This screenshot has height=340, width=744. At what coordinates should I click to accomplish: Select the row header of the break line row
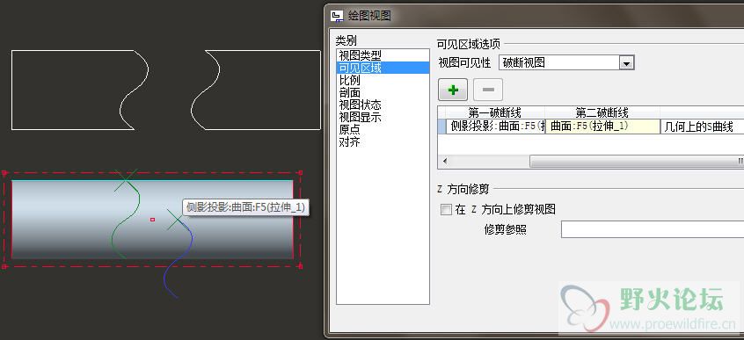coord(441,127)
